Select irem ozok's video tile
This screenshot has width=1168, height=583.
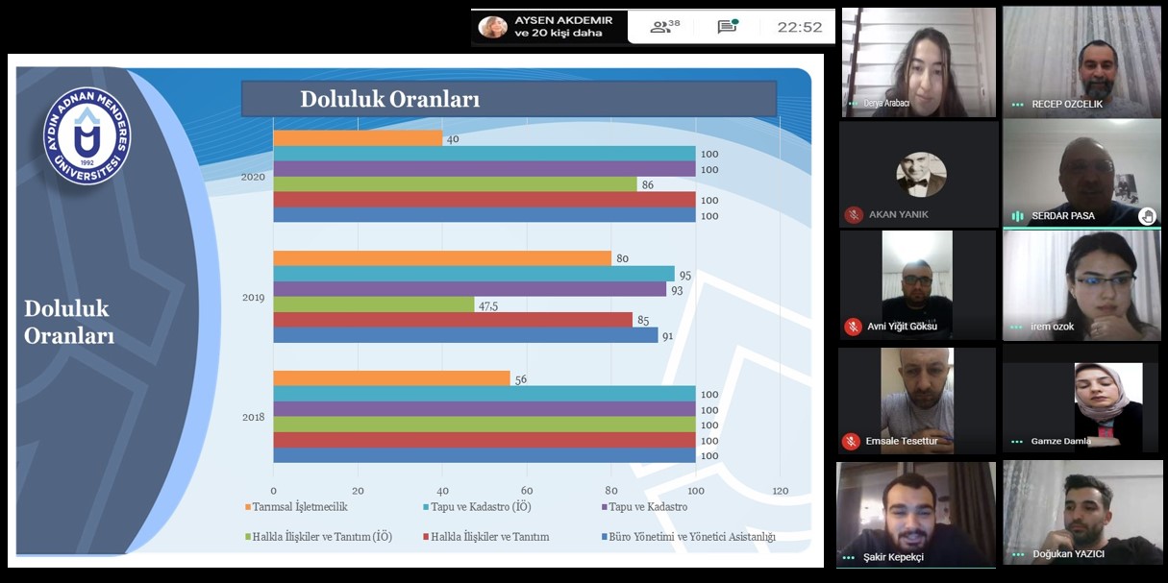1081,284
